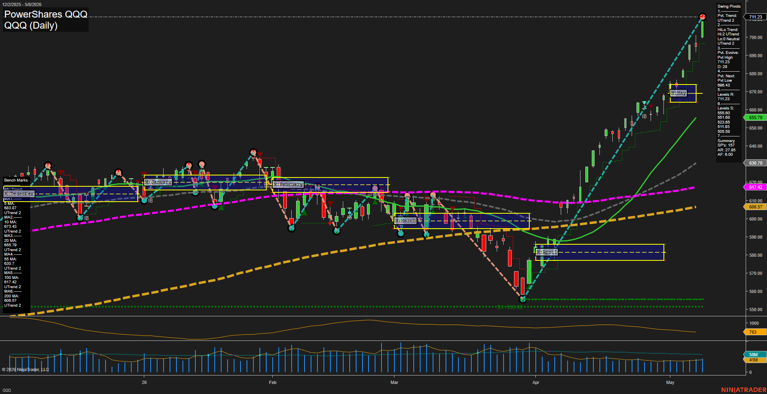Click the IB label beside the May candles

(x=645, y=116)
